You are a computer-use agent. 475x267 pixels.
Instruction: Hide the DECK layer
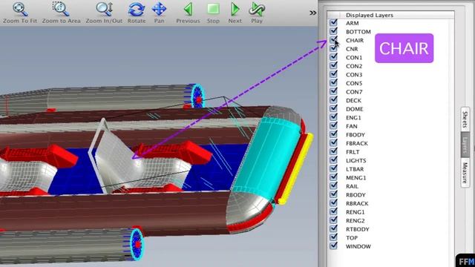(333, 100)
